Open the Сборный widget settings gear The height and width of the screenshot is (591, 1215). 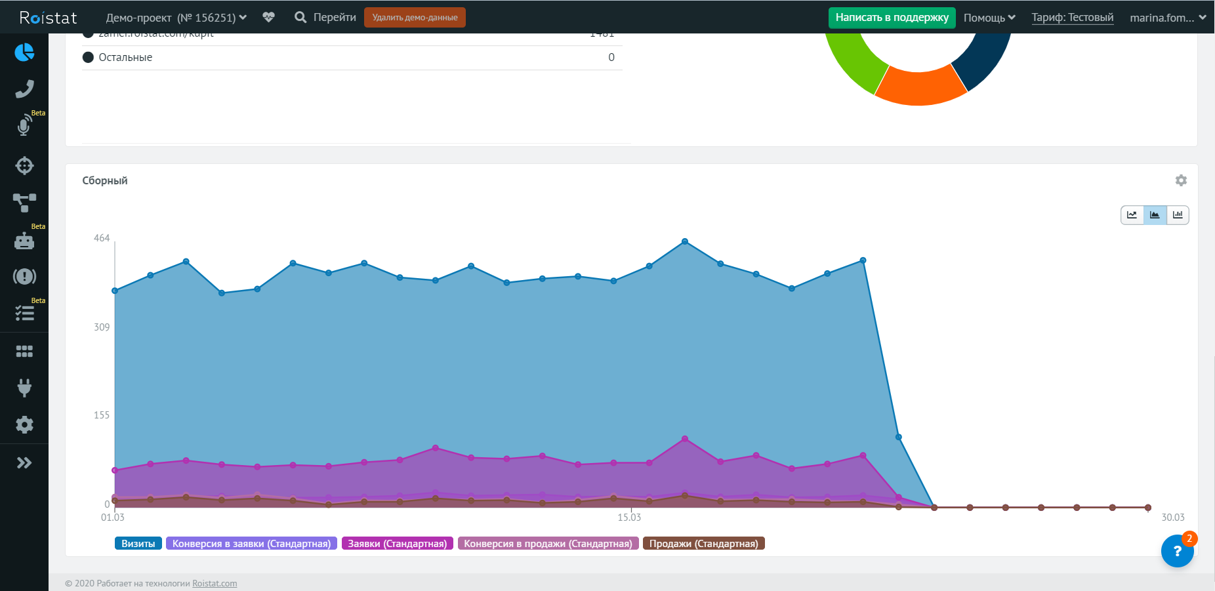pyautogui.click(x=1181, y=180)
